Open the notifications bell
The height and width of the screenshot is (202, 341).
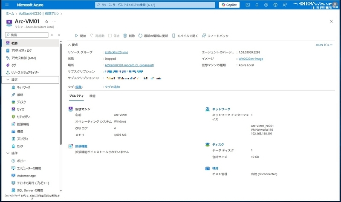(257, 5)
